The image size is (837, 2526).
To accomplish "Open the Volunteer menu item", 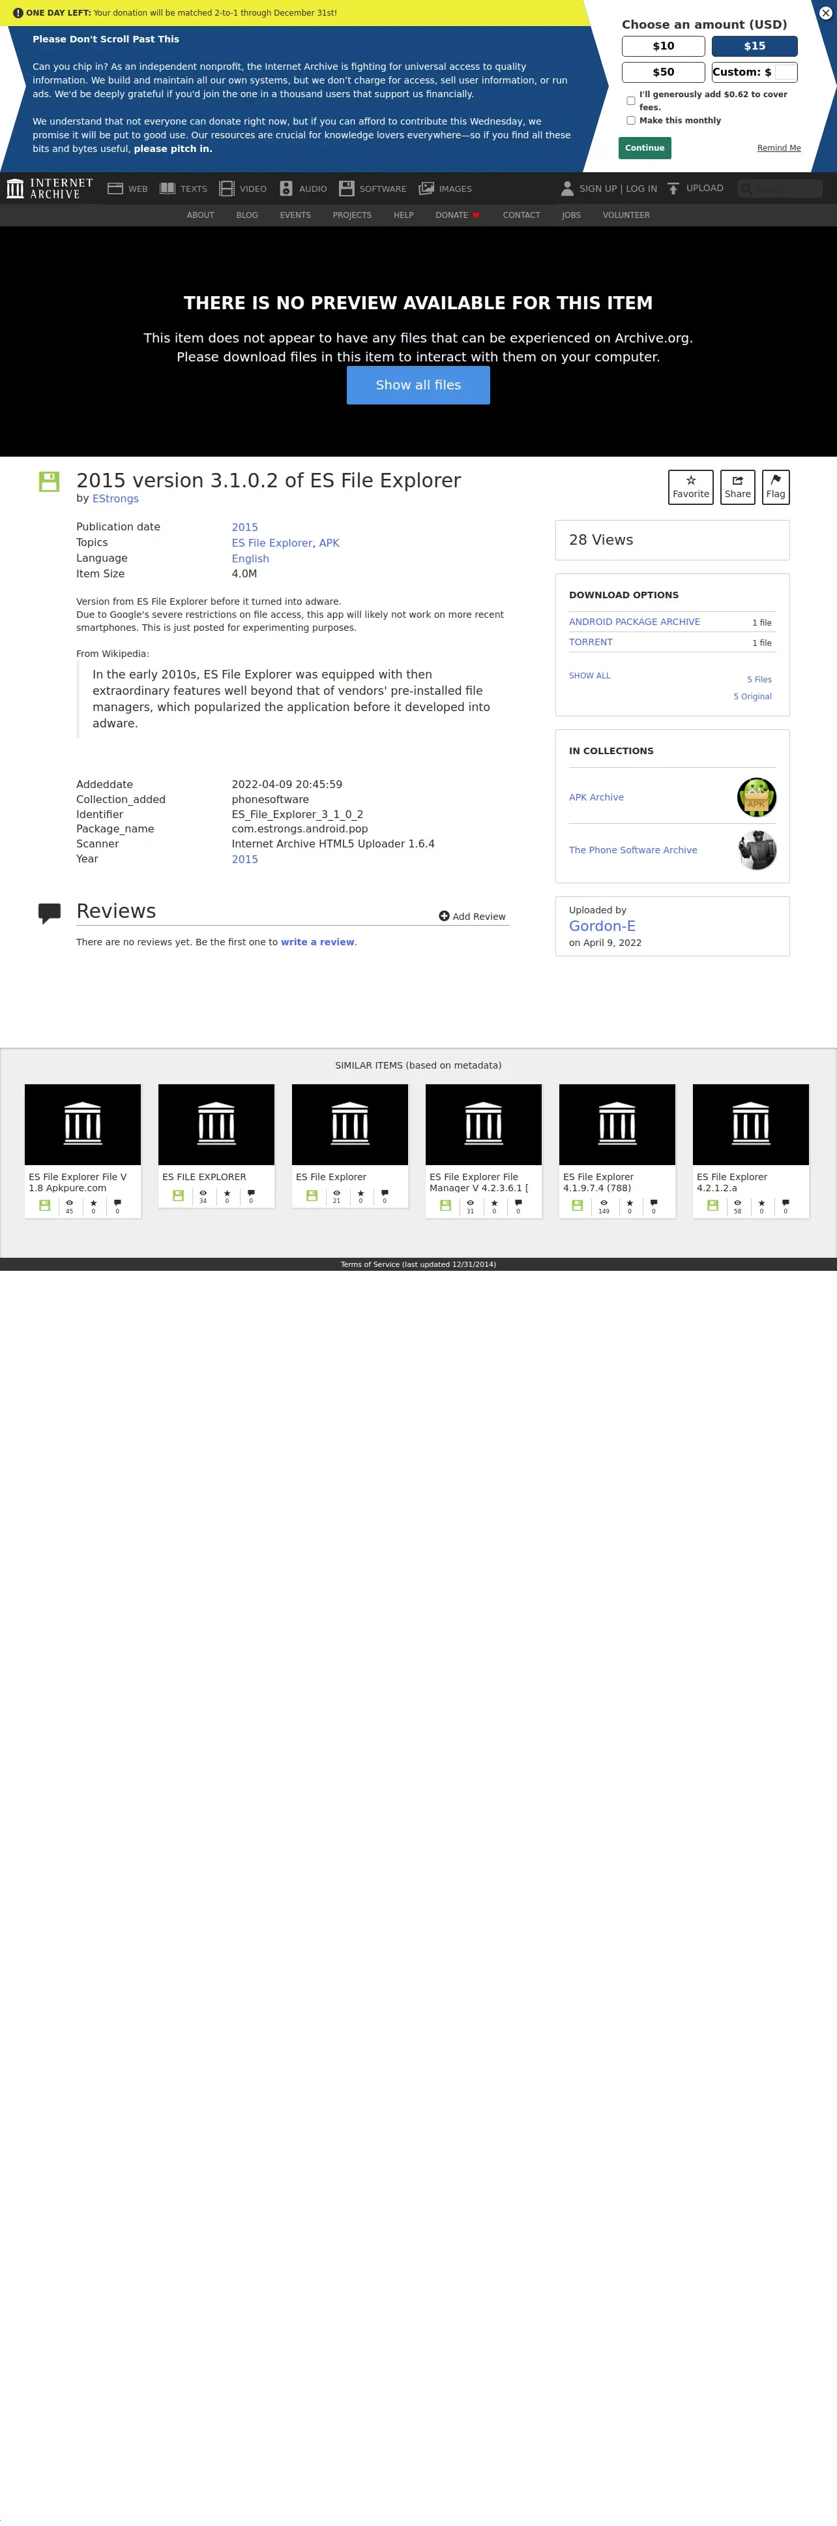I will point(626,215).
